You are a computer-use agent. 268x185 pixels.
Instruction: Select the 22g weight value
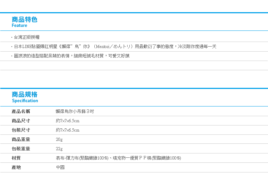(x=59, y=149)
